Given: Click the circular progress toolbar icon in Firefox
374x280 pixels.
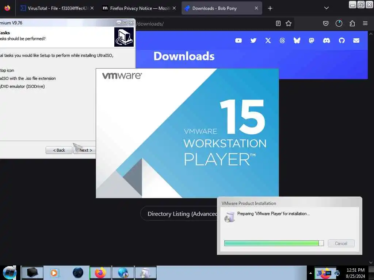Looking at the screenshot, I should click(x=339, y=23).
